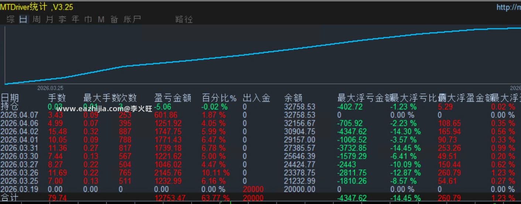This screenshot has width=521, height=204.
Task: Click the balance value 27385.57
Action: pyautogui.click(x=300, y=148)
